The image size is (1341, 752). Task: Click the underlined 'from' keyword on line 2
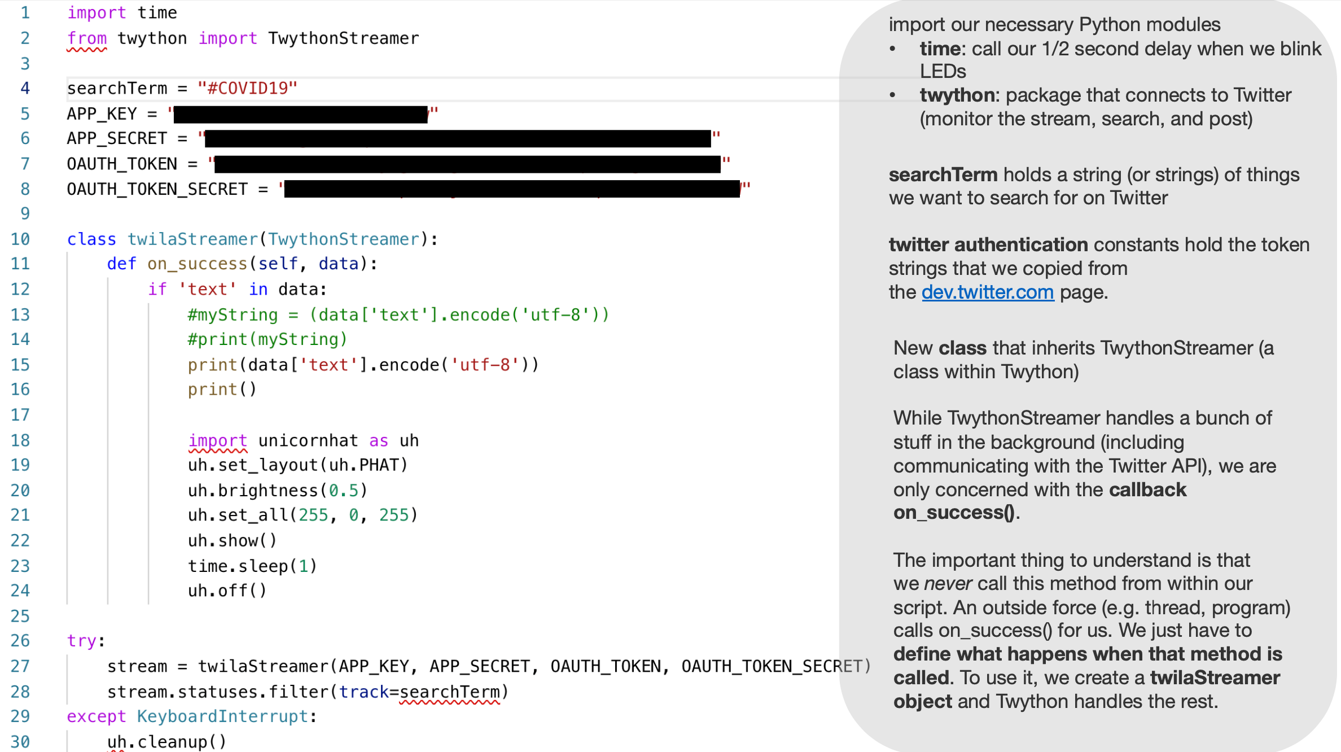[87, 38]
